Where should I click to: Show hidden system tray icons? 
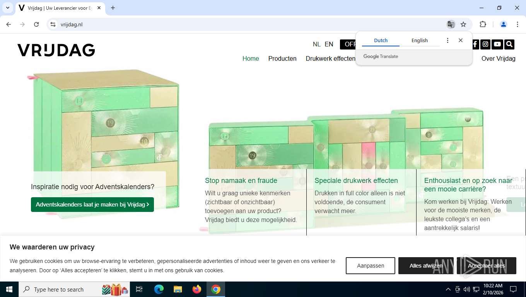coord(448,289)
